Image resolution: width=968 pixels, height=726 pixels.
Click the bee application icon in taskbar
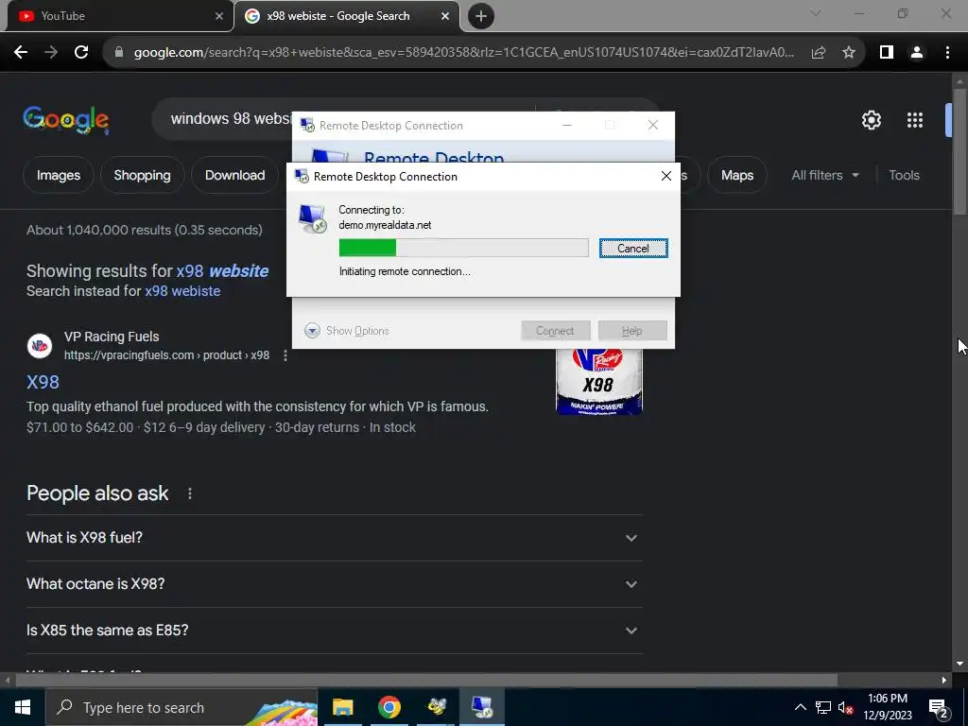(x=437, y=707)
